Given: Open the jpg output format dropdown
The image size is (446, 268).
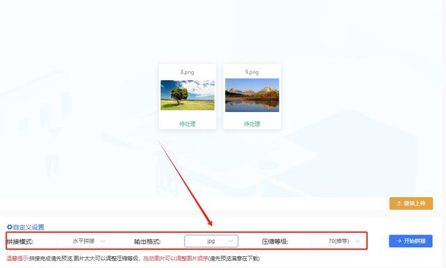Looking at the screenshot, I should 211,241.
